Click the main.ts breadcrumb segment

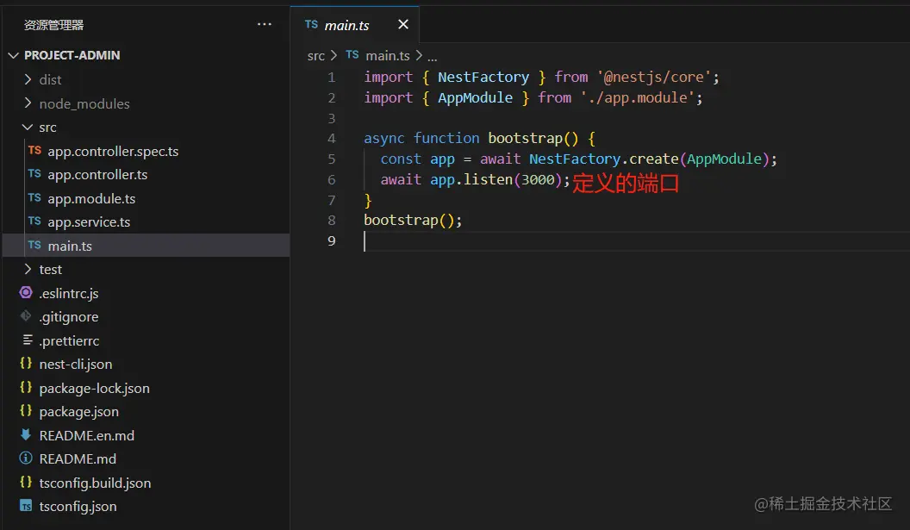[x=388, y=56]
